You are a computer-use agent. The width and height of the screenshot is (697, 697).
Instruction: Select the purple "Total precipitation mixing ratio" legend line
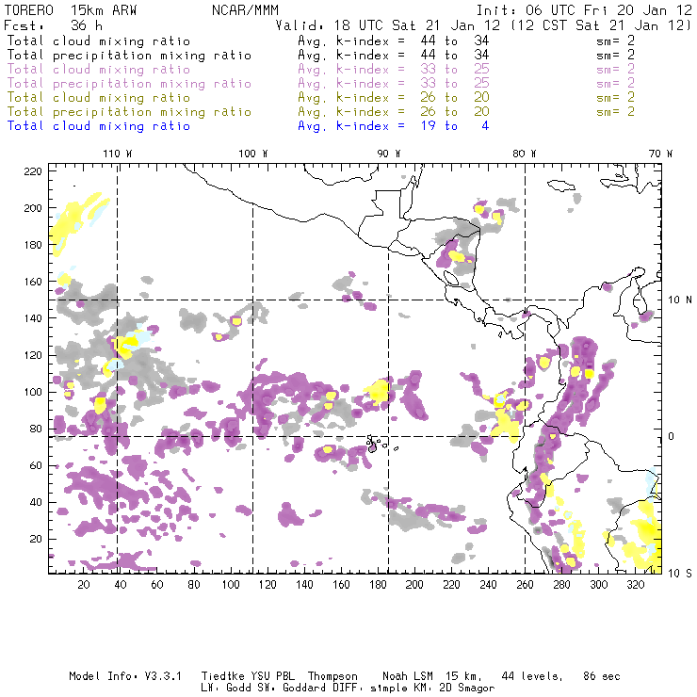129,84
